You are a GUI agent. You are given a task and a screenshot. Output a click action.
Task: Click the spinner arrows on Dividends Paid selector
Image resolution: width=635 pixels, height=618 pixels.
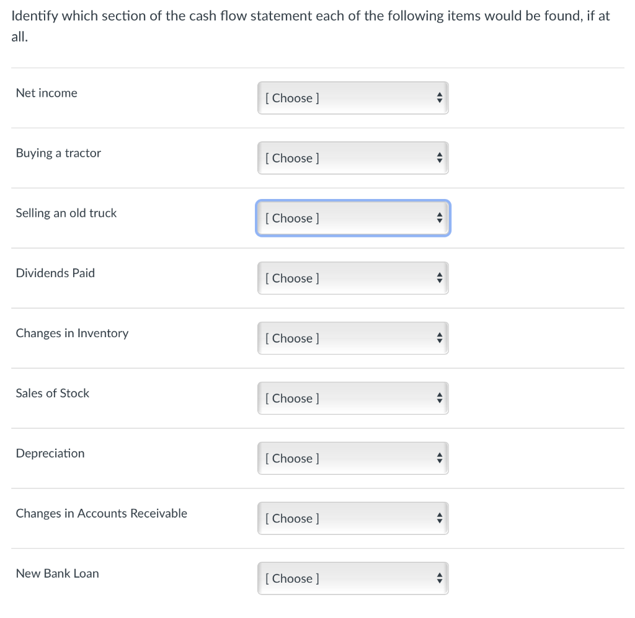click(439, 278)
